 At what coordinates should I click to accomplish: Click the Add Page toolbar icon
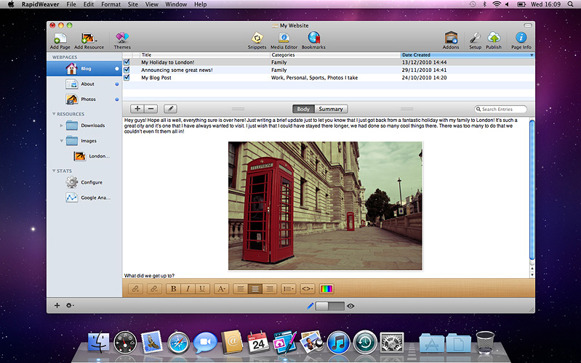tap(60, 38)
